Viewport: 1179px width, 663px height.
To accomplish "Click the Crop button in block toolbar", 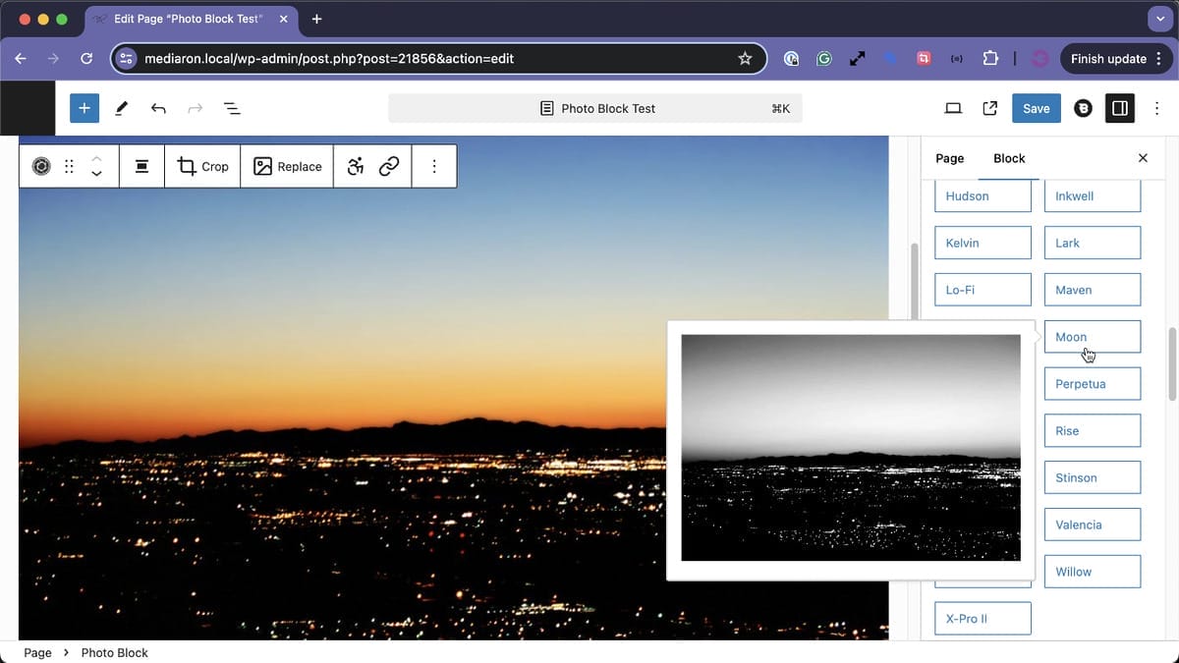I will point(202,167).
